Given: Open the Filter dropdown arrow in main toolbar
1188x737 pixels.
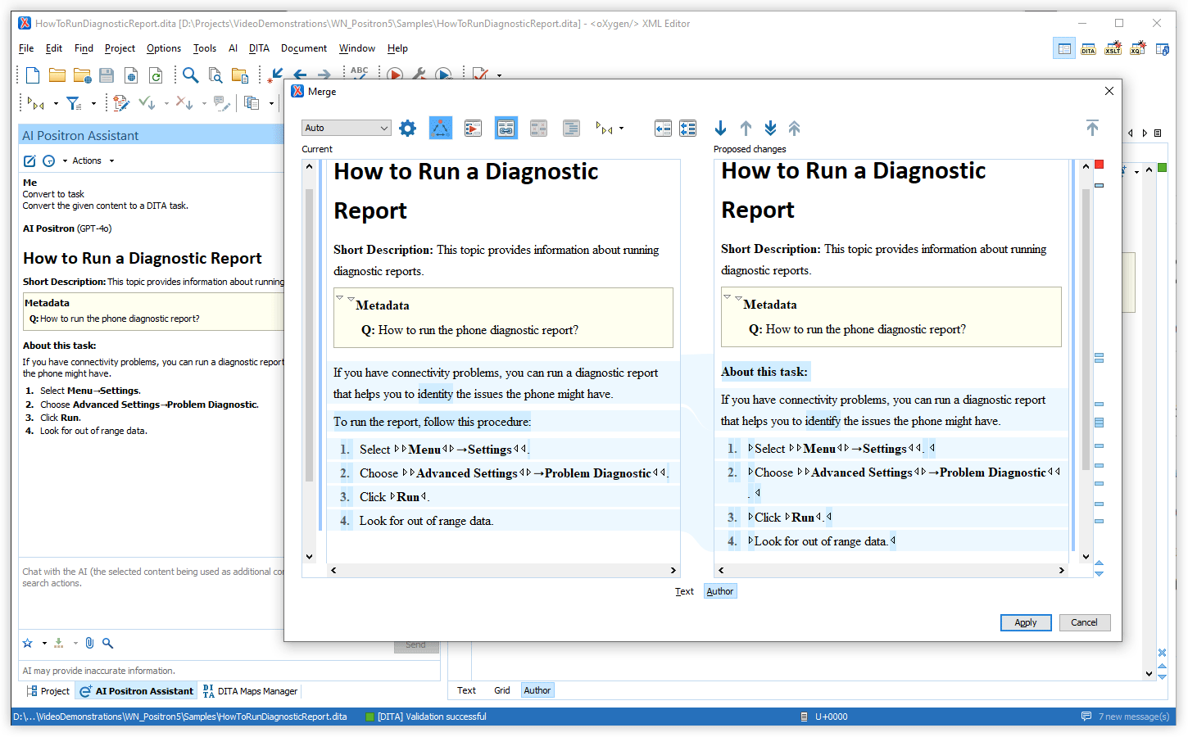Looking at the screenshot, I should pyautogui.click(x=93, y=103).
